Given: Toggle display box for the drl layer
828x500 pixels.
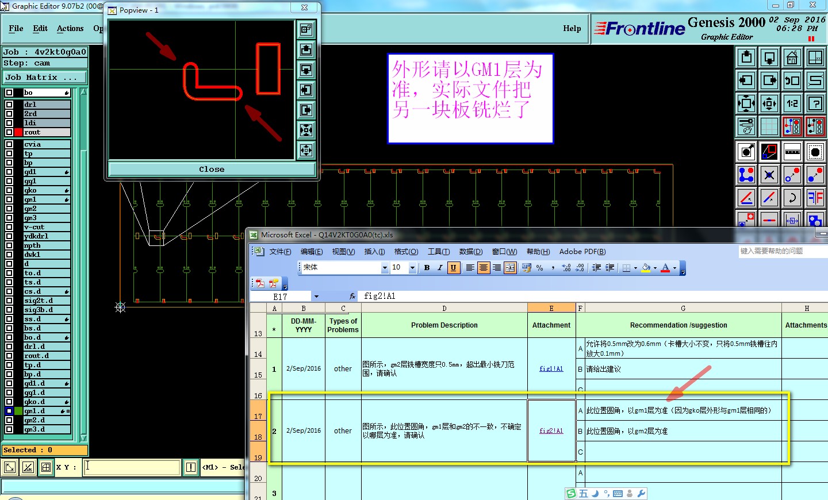Looking at the screenshot, I should pyautogui.click(x=9, y=105).
